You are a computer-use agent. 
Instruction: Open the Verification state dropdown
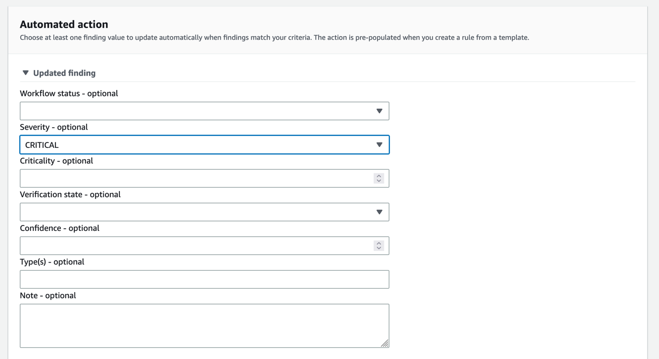tap(204, 212)
